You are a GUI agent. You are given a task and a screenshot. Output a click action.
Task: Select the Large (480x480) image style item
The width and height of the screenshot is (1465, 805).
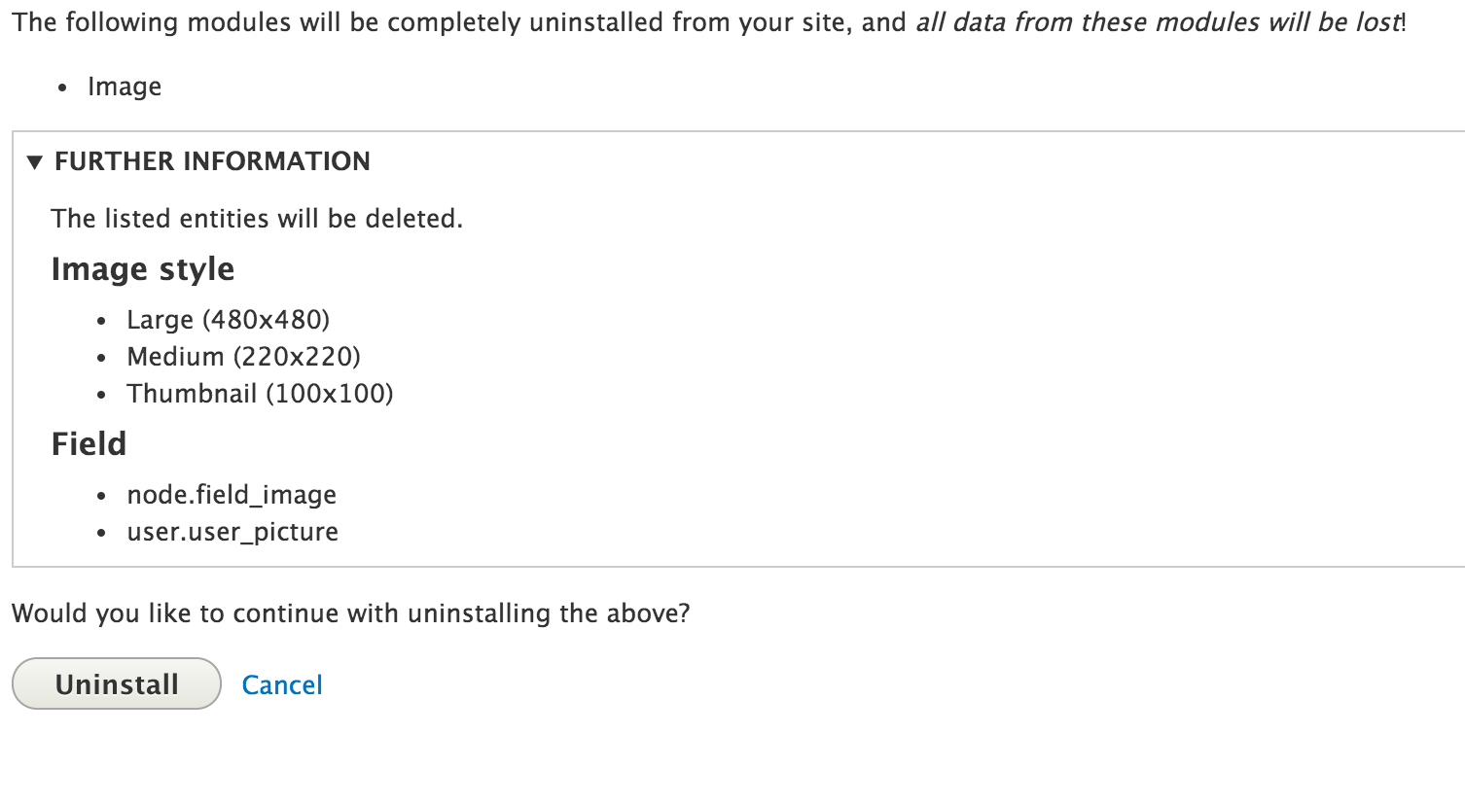click(x=228, y=320)
